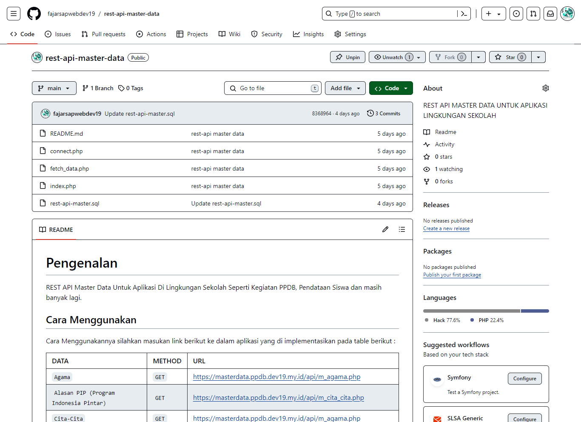Viewport: 581px width, 422px height.
Task: Configure the Symfony workflow
Action: (x=524, y=379)
